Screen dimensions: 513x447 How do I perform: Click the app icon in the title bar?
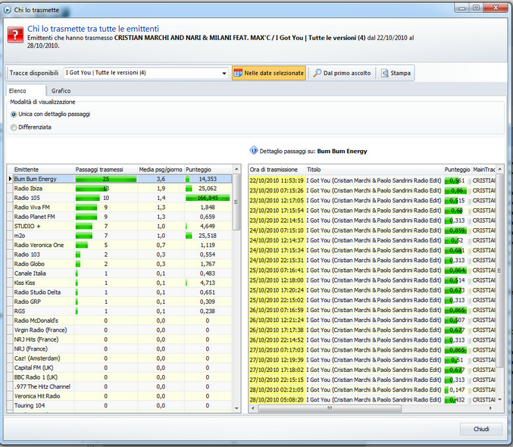tap(8, 10)
